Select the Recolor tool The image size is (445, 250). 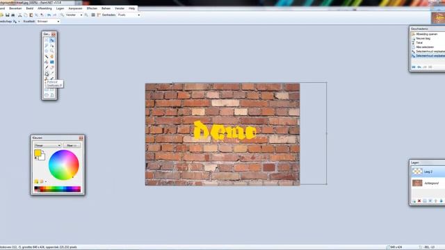pos(52,78)
